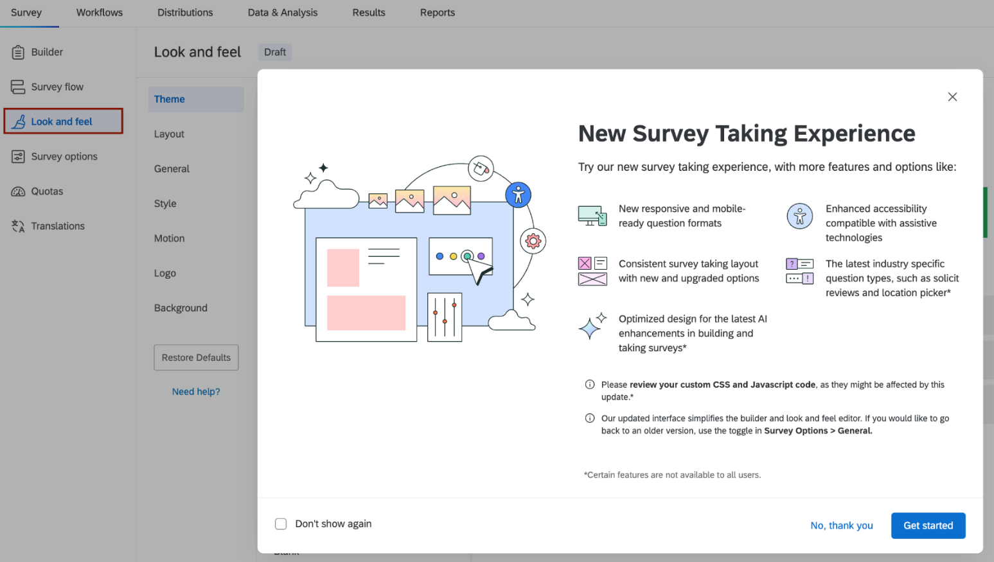This screenshot has width=994, height=562.
Task: Select the Quotas sidebar icon
Action: click(x=19, y=191)
